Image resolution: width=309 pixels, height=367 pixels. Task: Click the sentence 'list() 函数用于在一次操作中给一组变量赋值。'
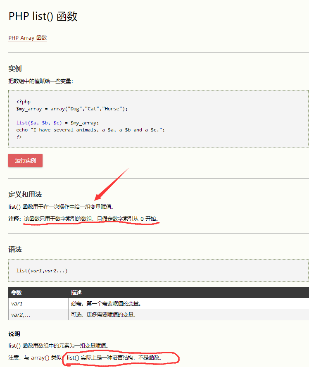coord(61,207)
